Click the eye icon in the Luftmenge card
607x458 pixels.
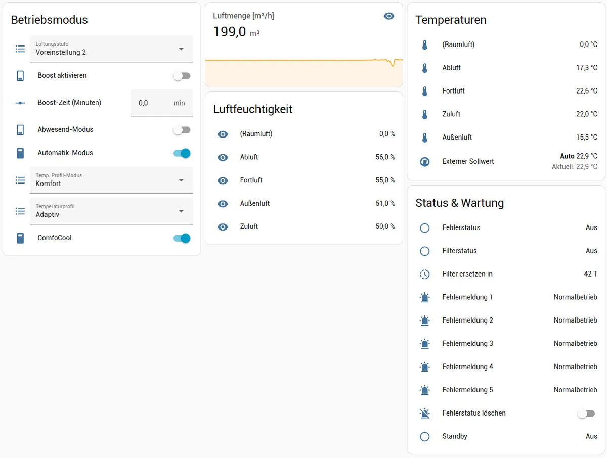[388, 16]
